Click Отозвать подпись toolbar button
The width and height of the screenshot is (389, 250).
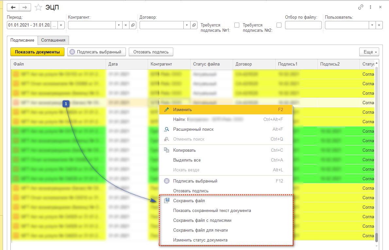click(151, 52)
